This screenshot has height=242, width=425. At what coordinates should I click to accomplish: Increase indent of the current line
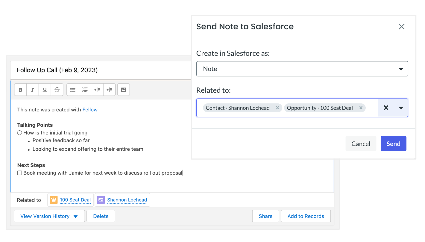click(97, 90)
